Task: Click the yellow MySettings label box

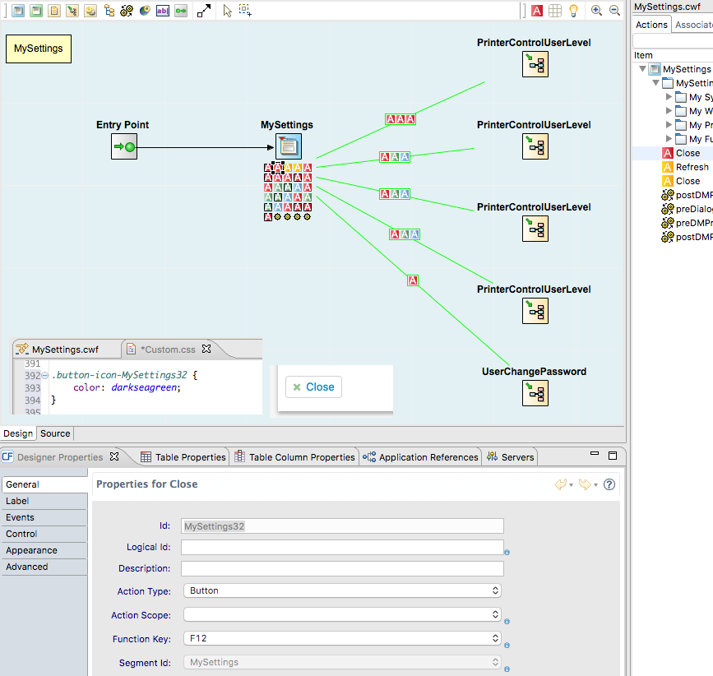Action: [x=39, y=49]
